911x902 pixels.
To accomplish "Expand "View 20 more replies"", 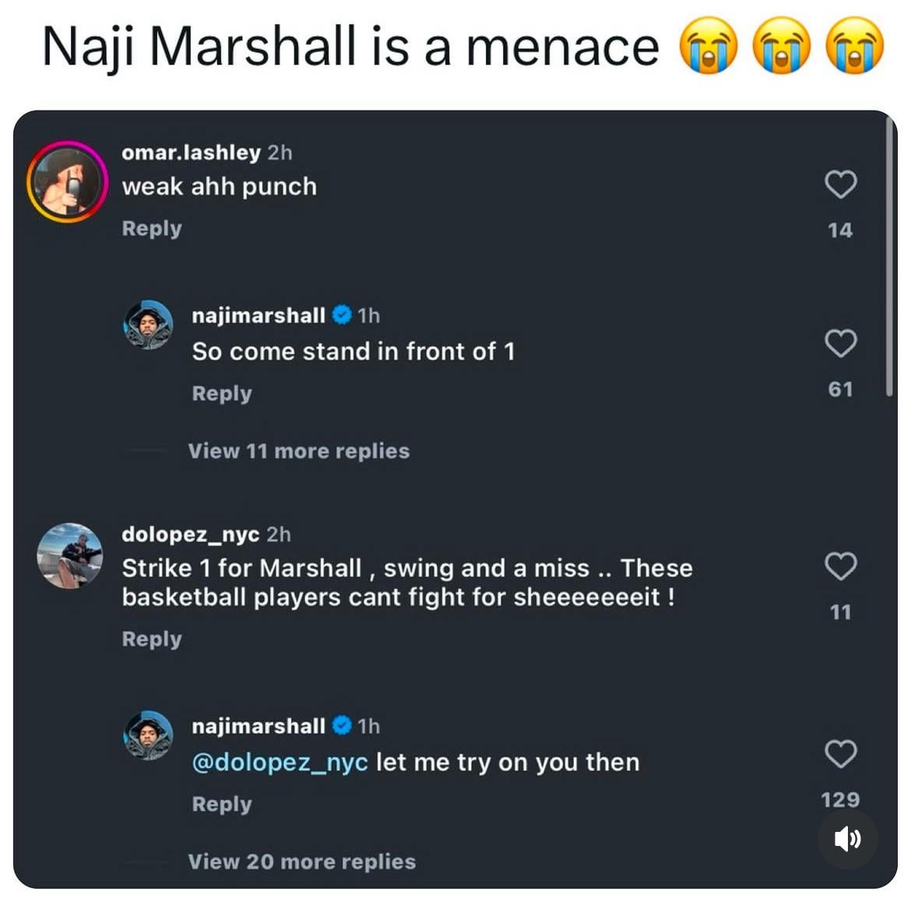I will point(301,861).
